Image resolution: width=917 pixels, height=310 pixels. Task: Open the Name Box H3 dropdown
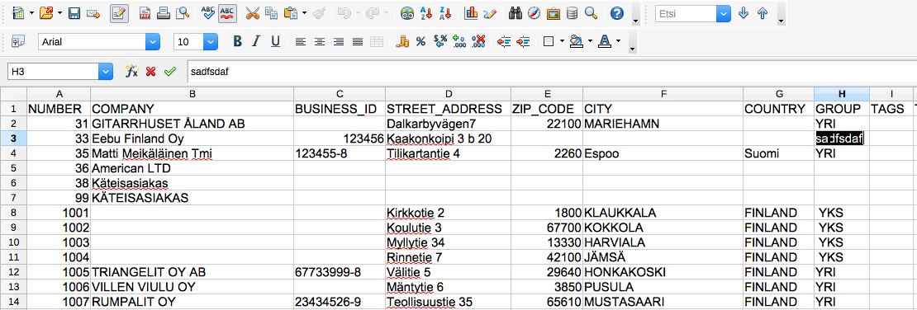click(x=106, y=71)
